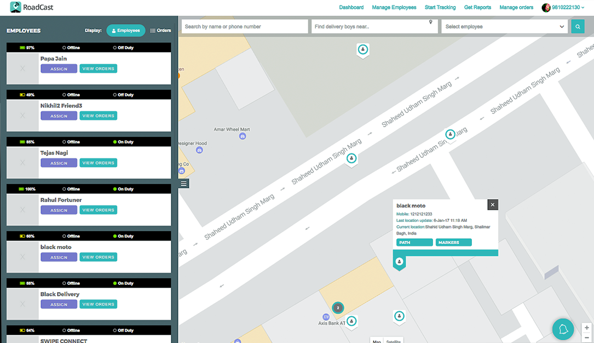Screen dimensions: 594x343
Task: Click Rahul Fortuner's 100% battery indicator
Action: [x=27, y=189]
